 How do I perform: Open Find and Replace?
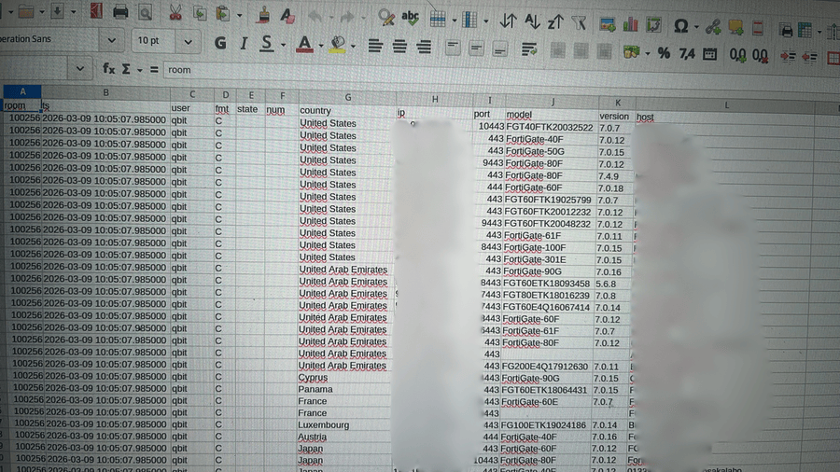click(x=386, y=18)
